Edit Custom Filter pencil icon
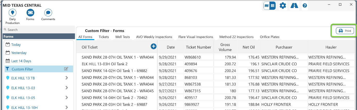 [x=66, y=69]
